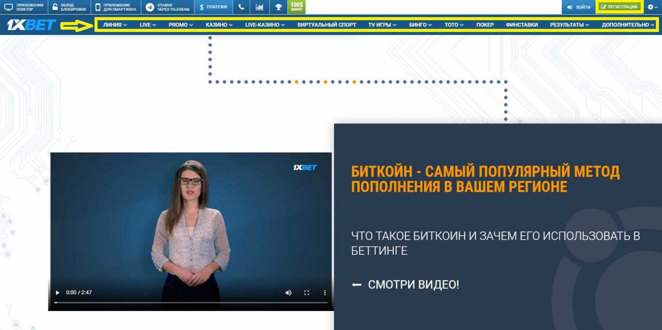Toggle mute on the video player
Screen dimensions: 662x330
[288, 293]
